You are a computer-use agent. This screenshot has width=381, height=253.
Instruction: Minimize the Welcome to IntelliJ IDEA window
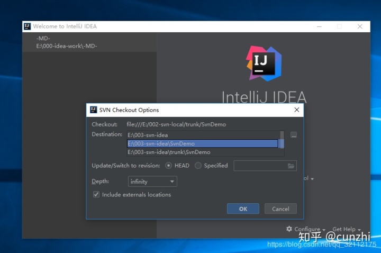click(319, 26)
